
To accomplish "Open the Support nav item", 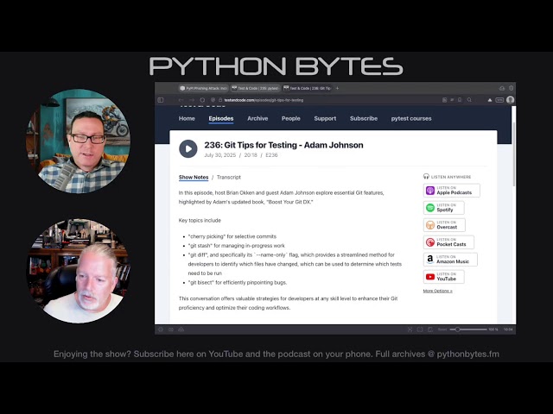I will pos(325,119).
